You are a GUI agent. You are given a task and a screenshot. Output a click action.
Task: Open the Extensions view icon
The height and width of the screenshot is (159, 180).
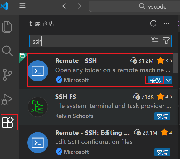click(x=8, y=122)
